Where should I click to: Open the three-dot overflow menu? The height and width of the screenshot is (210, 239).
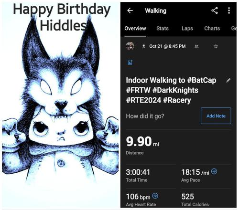click(x=229, y=10)
